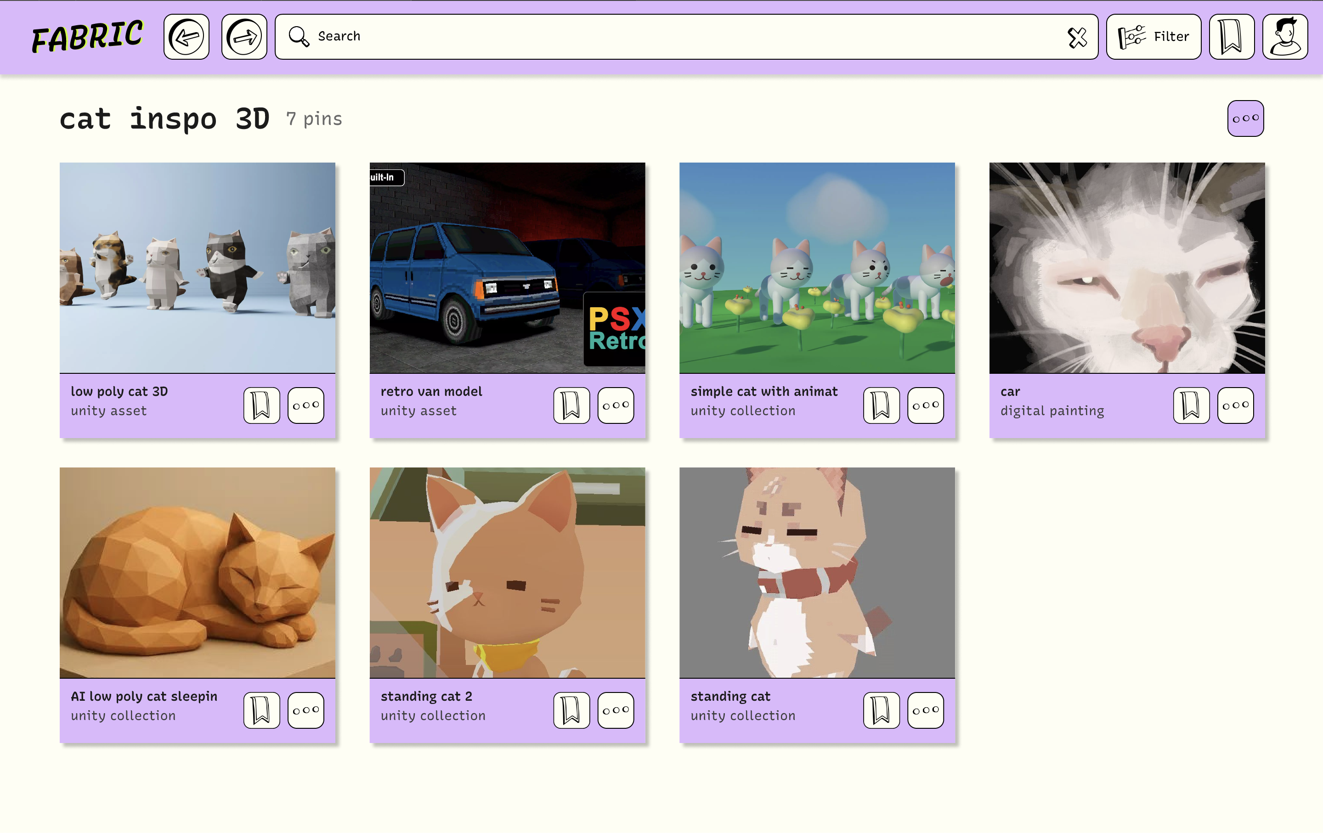1323x833 pixels.
Task: Open the Filter options
Action: point(1153,37)
